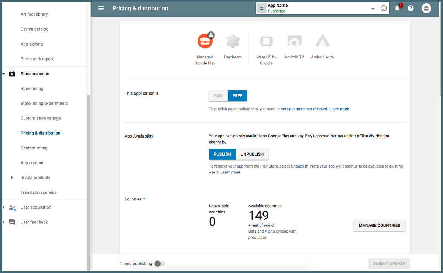Select the Daydream icon
443x273 pixels.
(233, 41)
